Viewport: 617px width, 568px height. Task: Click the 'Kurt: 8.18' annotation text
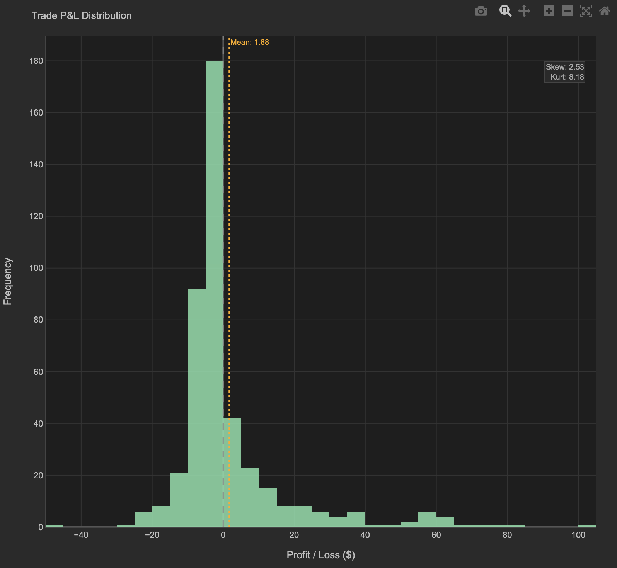567,77
